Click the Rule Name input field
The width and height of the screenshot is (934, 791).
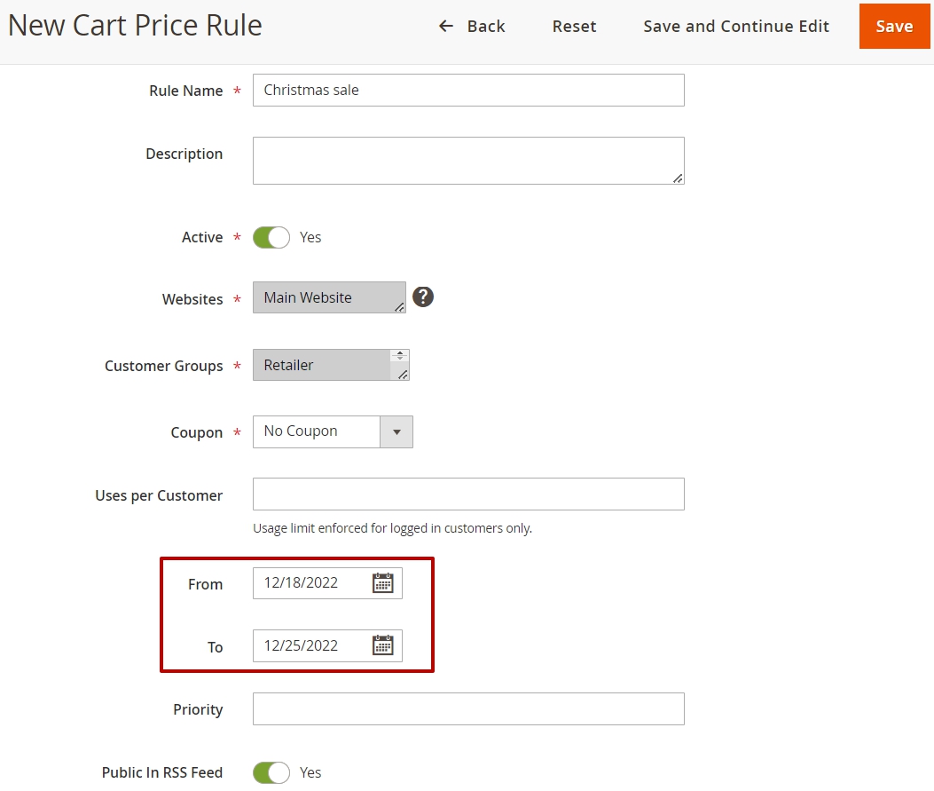tap(468, 90)
